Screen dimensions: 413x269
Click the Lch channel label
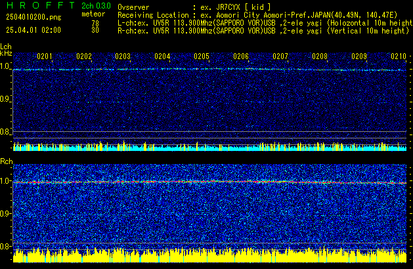[x=6, y=47]
